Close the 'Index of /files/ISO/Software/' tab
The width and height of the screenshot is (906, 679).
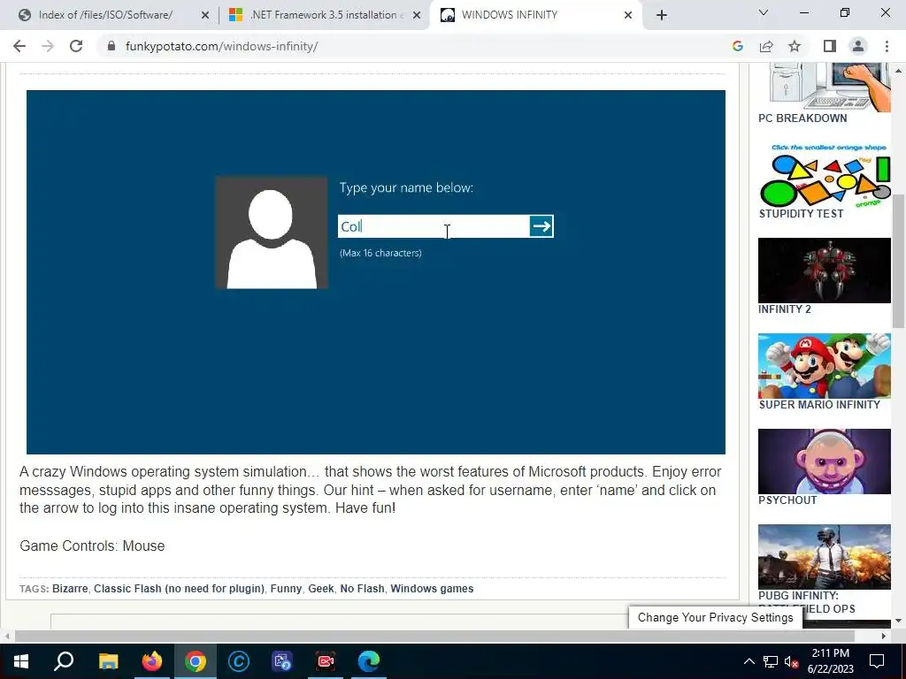click(205, 15)
